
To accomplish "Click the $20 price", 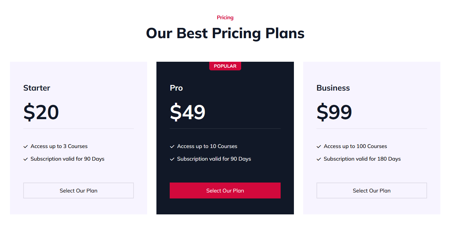I will 41,112.
